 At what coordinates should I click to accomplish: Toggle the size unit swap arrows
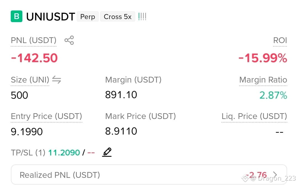tap(57, 80)
